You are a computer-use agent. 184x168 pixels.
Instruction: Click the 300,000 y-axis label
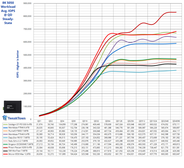coord(27,81)
